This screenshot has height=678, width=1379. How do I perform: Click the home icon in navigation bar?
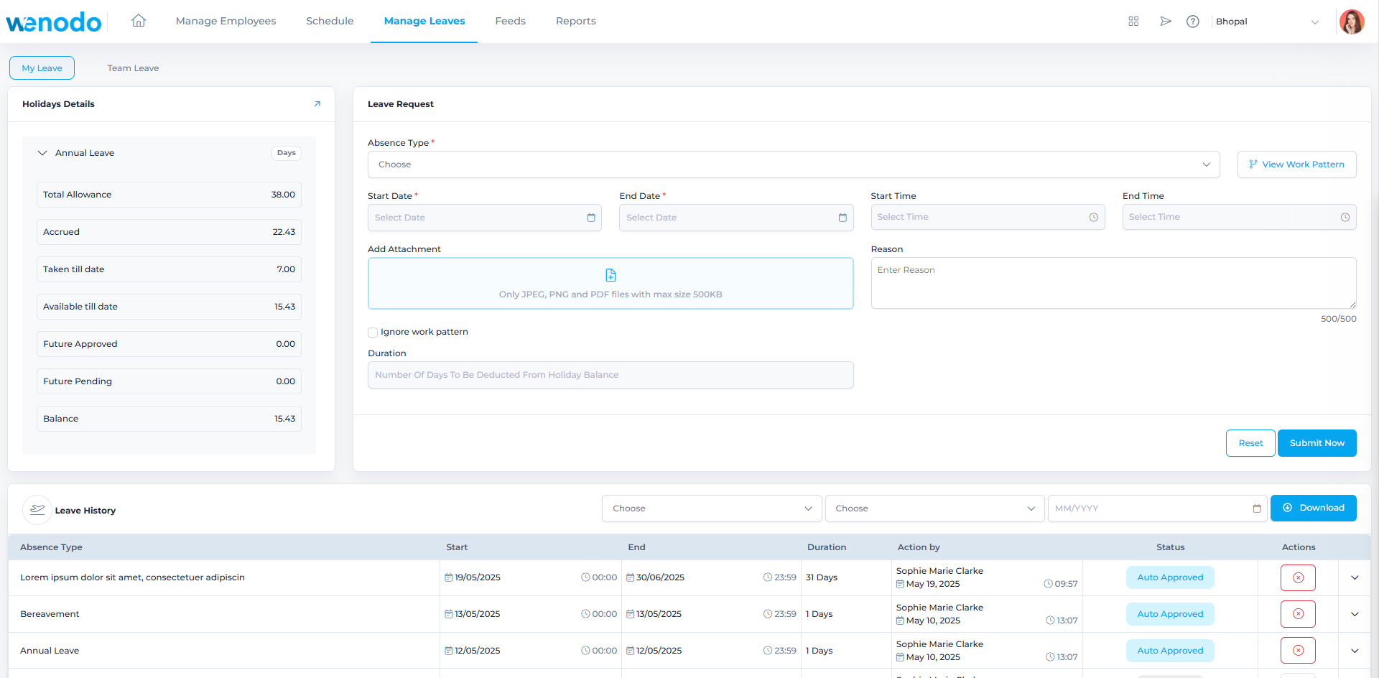138,21
